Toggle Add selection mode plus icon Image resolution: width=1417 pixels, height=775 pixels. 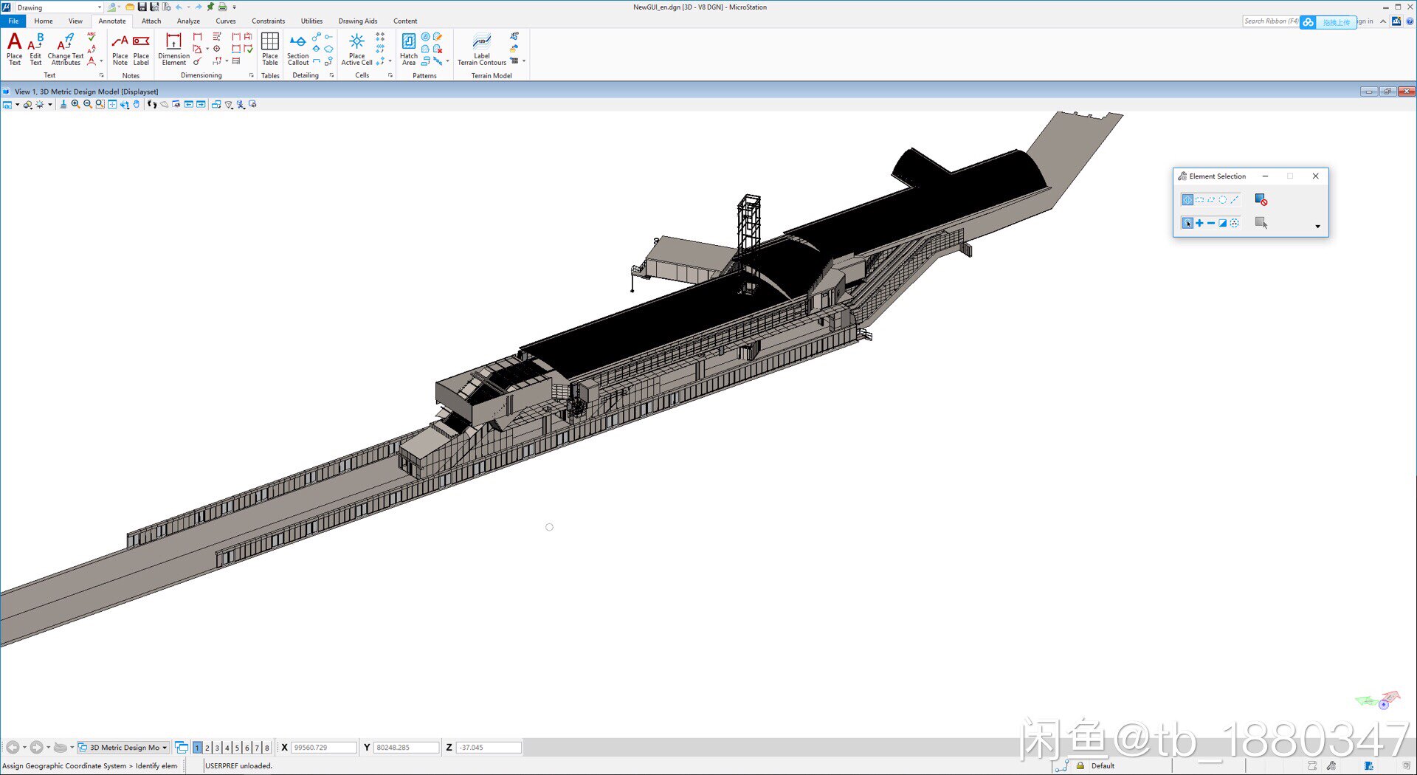pyautogui.click(x=1199, y=223)
